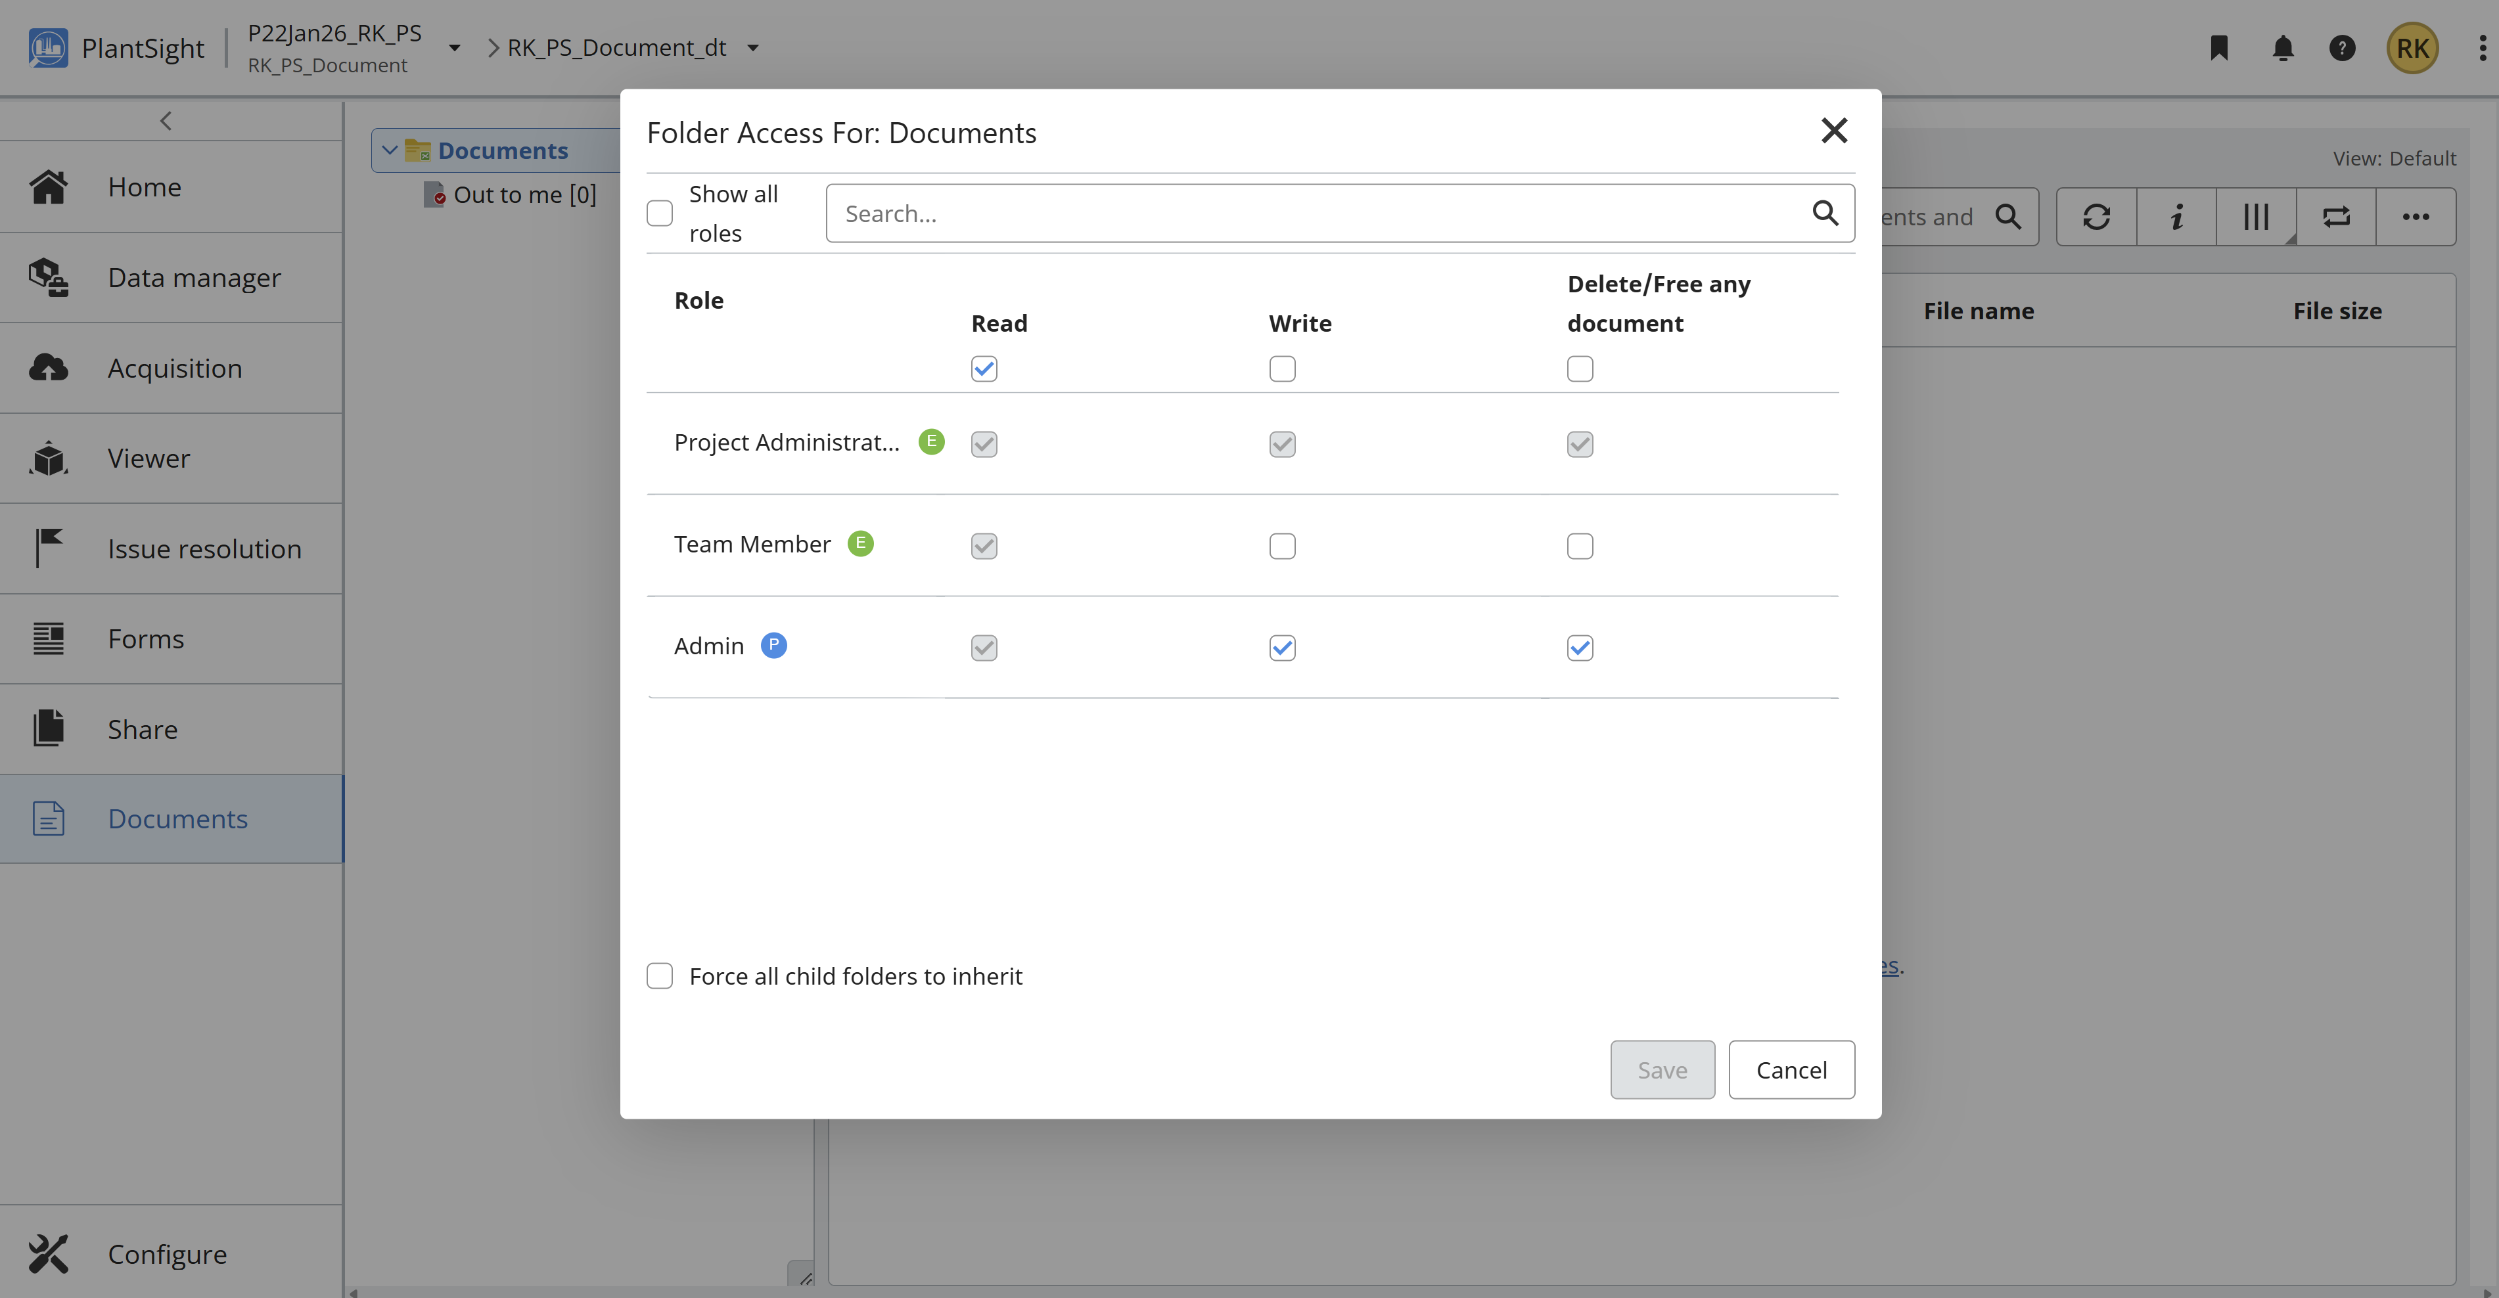Enable Force all child folders to inherit
Image resolution: width=2499 pixels, height=1298 pixels.
click(660, 976)
